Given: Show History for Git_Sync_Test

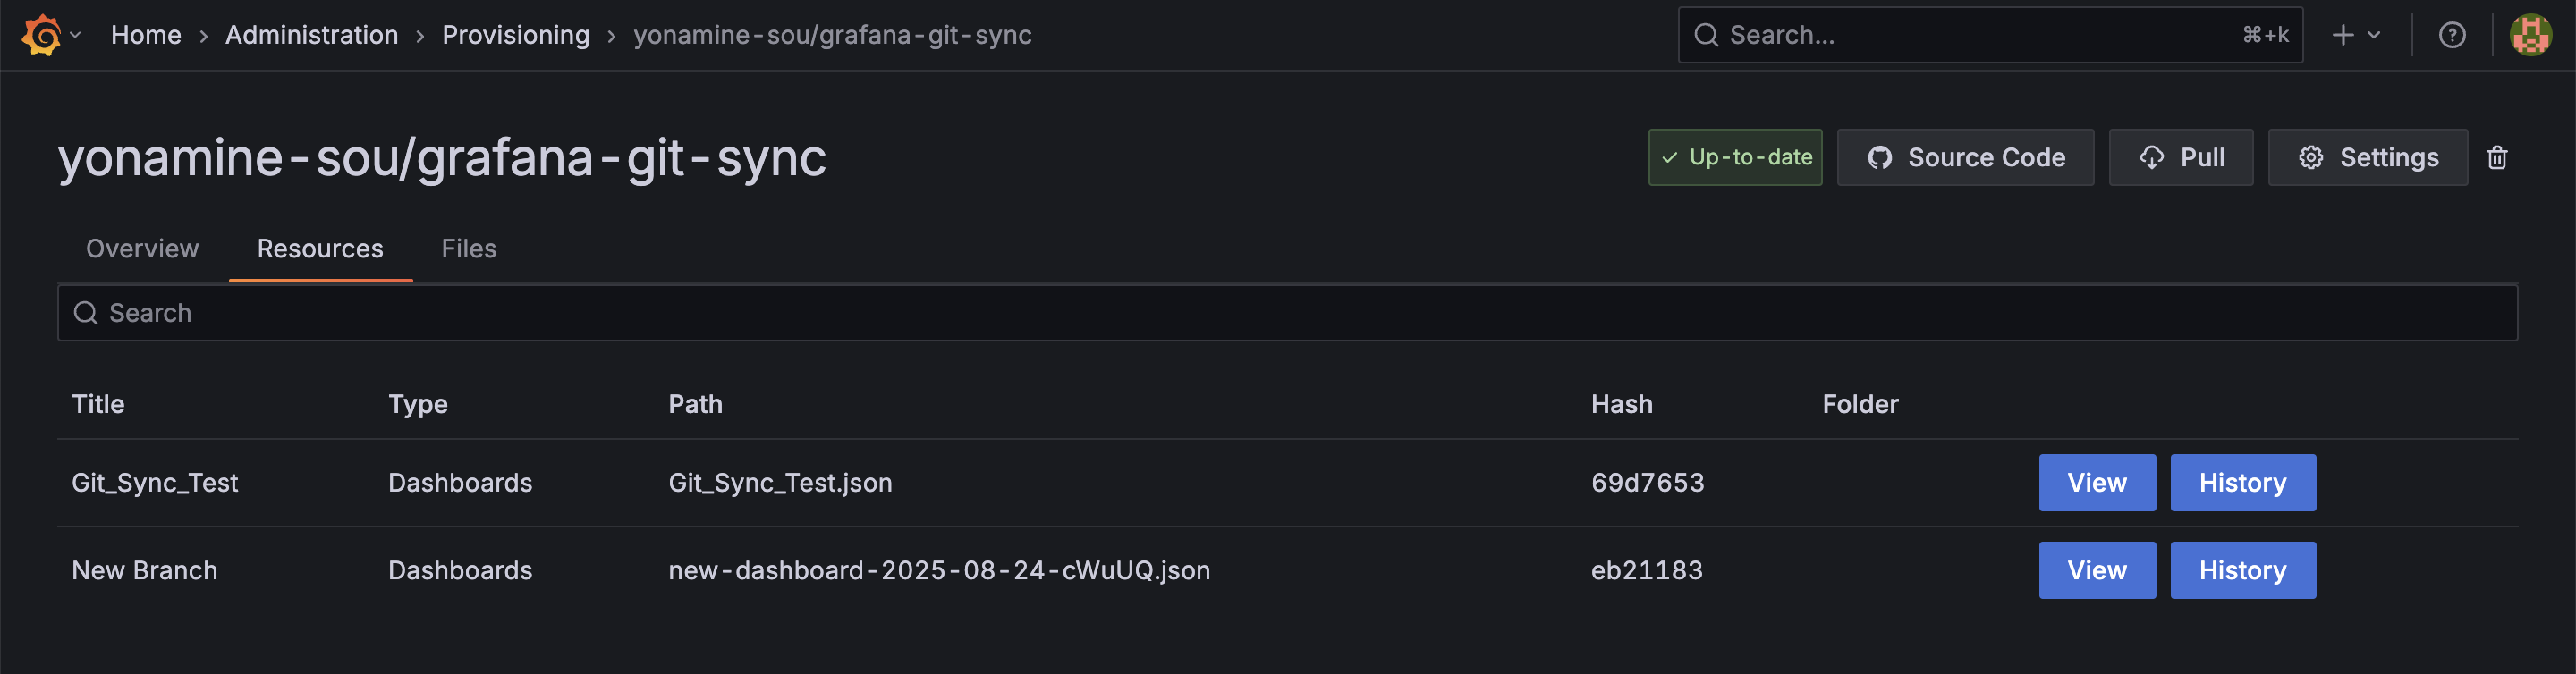Looking at the screenshot, I should pyautogui.click(x=2242, y=483).
